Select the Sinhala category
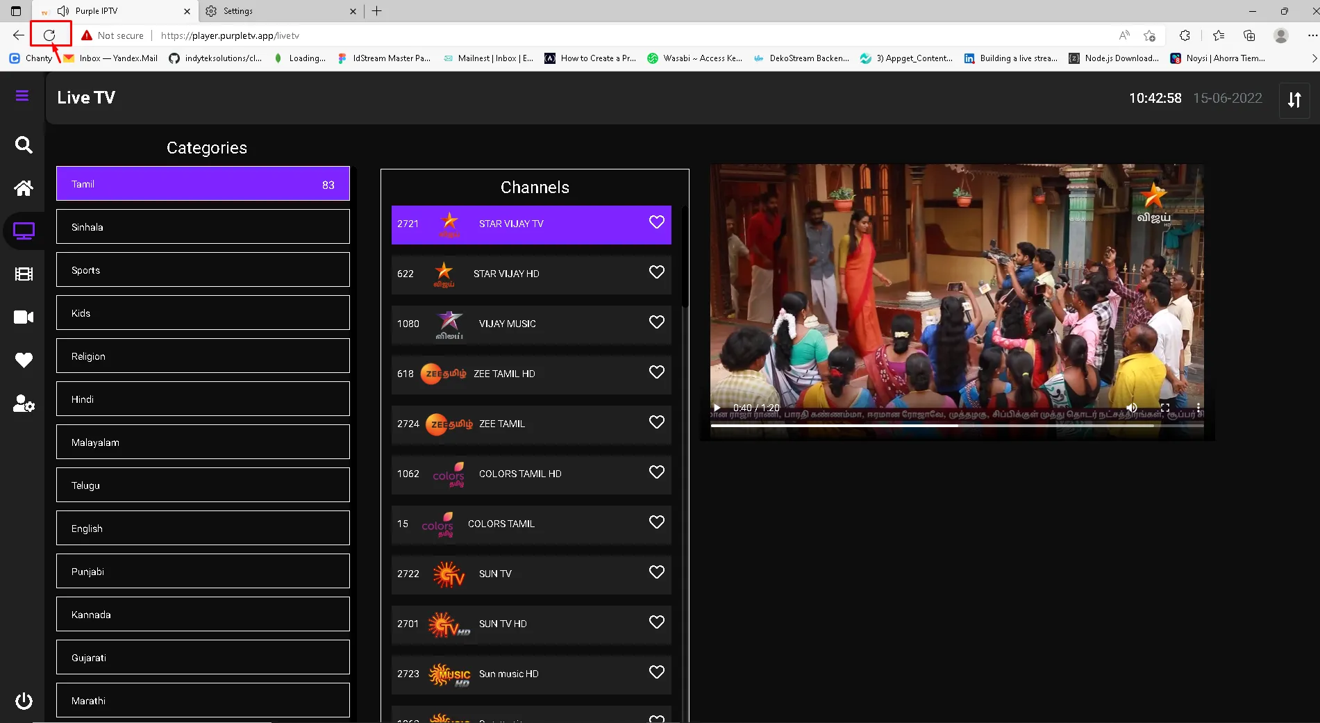1320x723 pixels. click(x=203, y=227)
